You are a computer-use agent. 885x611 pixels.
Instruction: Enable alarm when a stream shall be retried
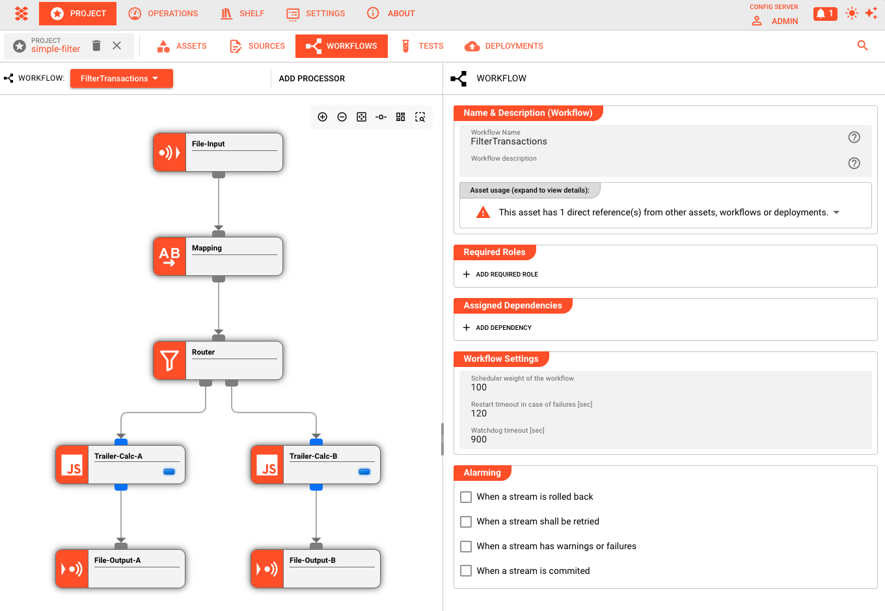pyautogui.click(x=466, y=522)
